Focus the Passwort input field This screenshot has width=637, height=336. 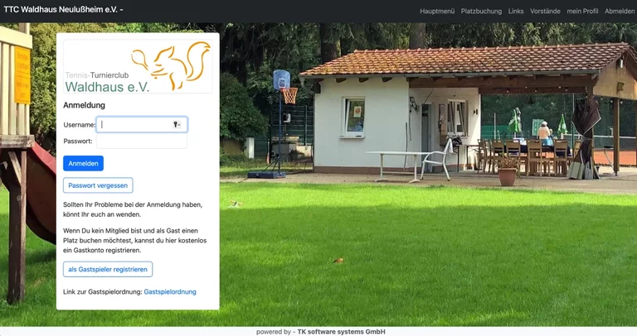[142, 142]
